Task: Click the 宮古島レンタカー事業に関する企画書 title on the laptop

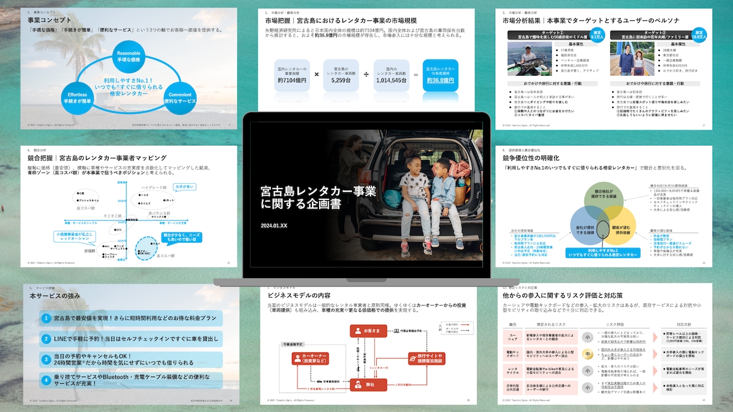Action: pyautogui.click(x=318, y=197)
